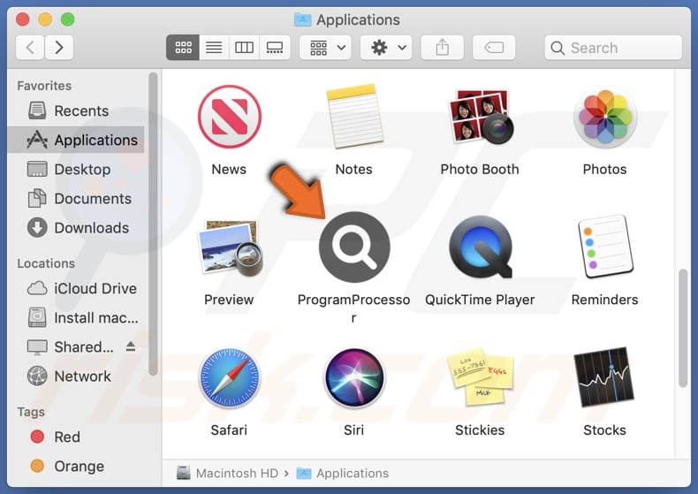The height and width of the screenshot is (494, 698).
Task: Launch the Safari browser icon
Action: 229,378
